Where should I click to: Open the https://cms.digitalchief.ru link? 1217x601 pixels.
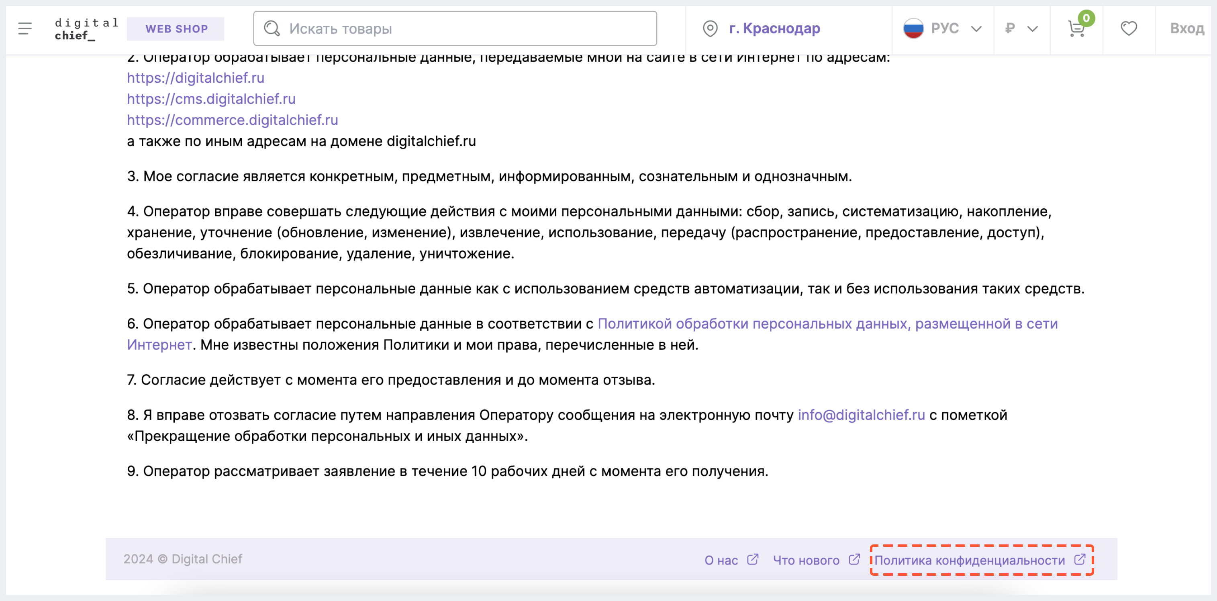click(211, 99)
